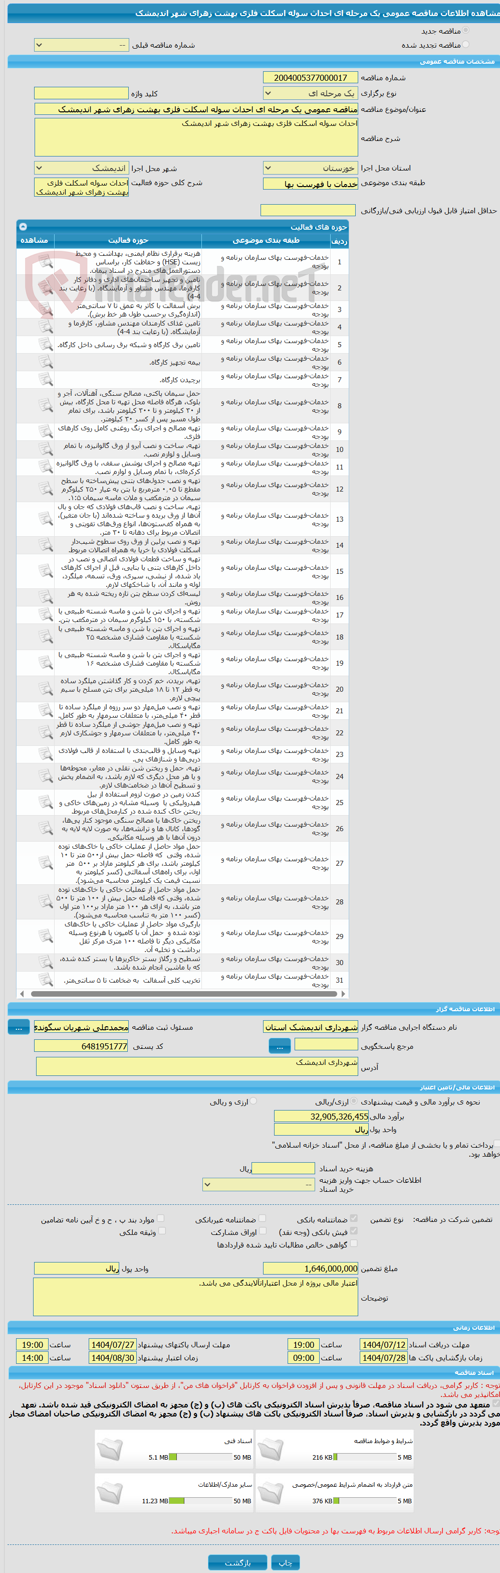Select the ارزی/ریالی radio option
Image resolution: width=500 pixels, height=1573 pixels.
[x=354, y=1101]
